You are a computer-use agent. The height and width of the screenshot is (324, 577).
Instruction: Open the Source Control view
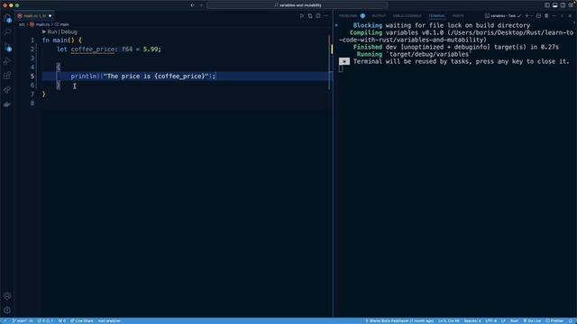[7, 47]
